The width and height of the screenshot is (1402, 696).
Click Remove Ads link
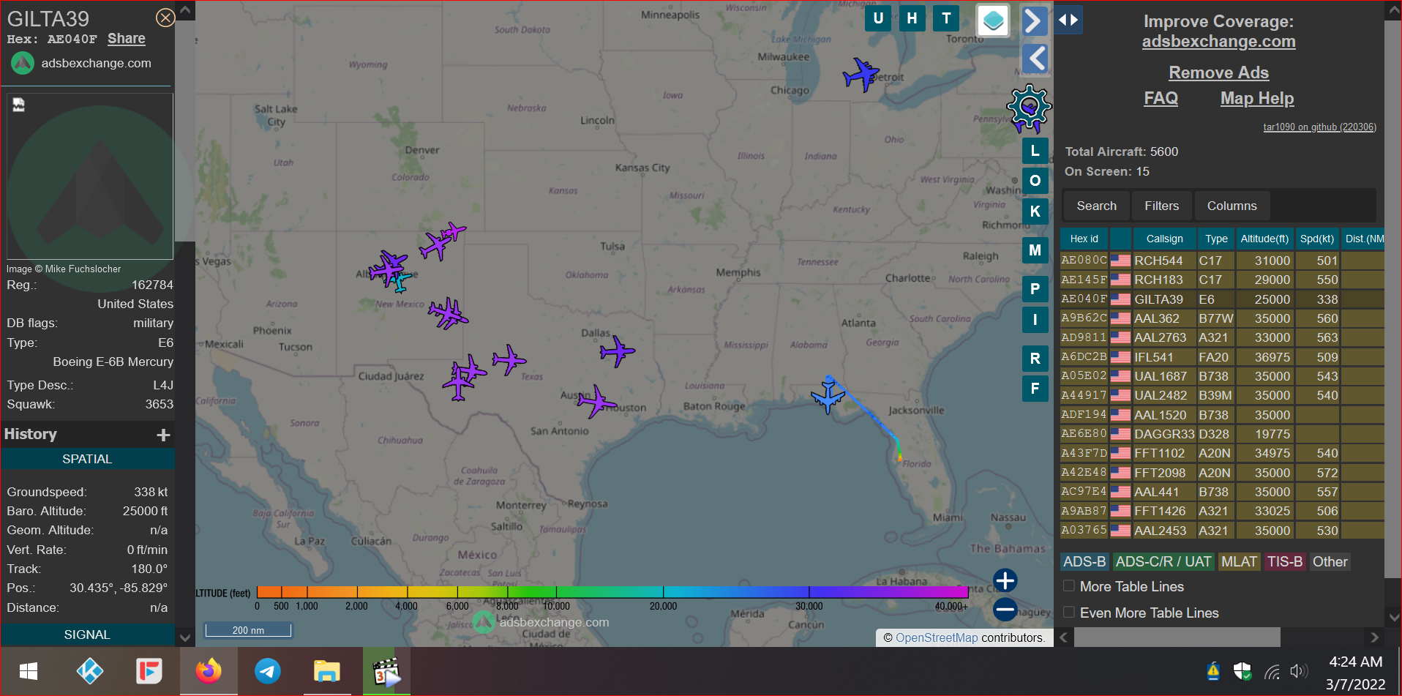click(x=1218, y=72)
